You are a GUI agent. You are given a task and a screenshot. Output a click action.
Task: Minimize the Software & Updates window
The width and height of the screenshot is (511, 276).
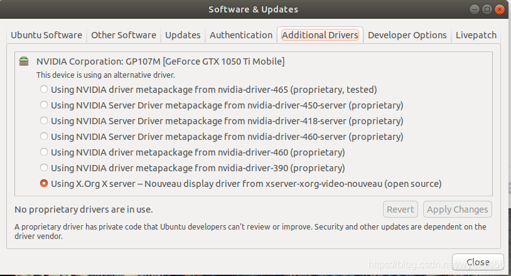475,9
